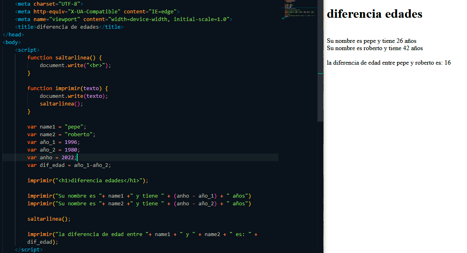
Task: Click the meta http-equiv X-UA-Compatible line
Action: click(97, 12)
